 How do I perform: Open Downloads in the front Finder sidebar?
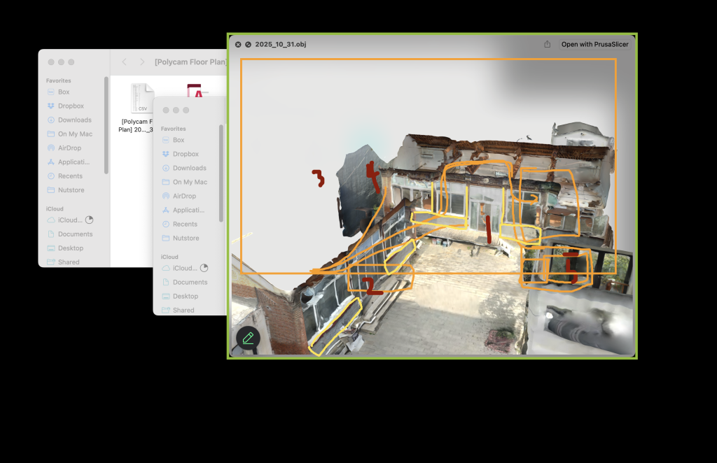point(188,168)
